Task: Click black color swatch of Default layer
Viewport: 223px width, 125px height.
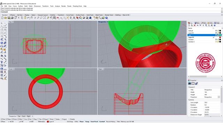Action: 220,31
